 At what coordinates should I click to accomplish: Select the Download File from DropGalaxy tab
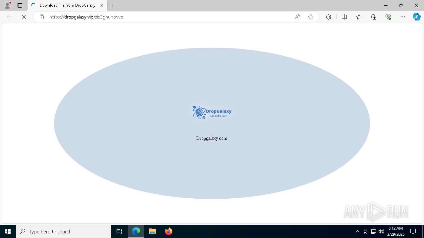pyautogui.click(x=67, y=5)
